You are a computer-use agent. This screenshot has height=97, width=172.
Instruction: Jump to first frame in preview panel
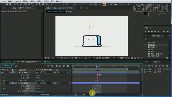click(x=145, y=31)
